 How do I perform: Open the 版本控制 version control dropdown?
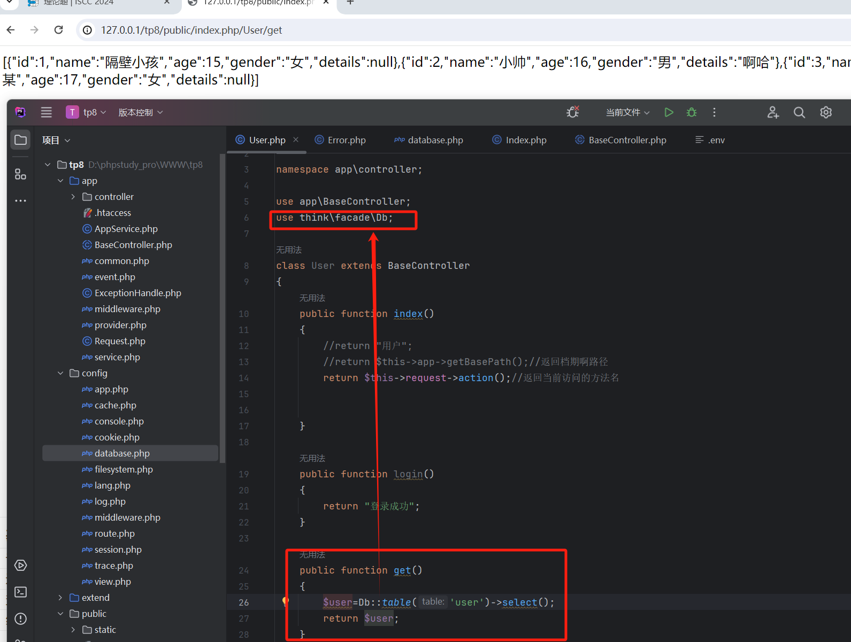pyautogui.click(x=141, y=112)
